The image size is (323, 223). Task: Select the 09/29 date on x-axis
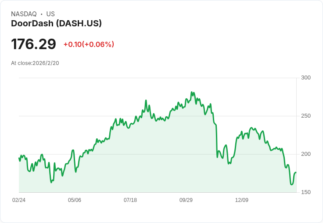(186, 200)
